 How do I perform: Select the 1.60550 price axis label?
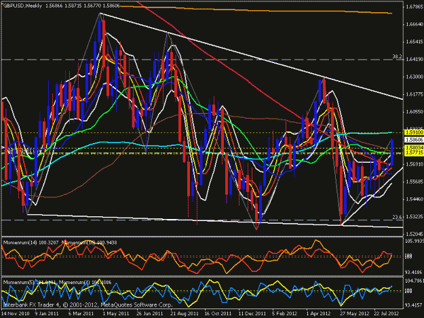415,112
